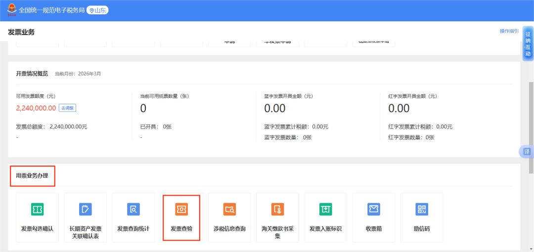Open 长期资产发票关联确认表 icon

point(85,210)
